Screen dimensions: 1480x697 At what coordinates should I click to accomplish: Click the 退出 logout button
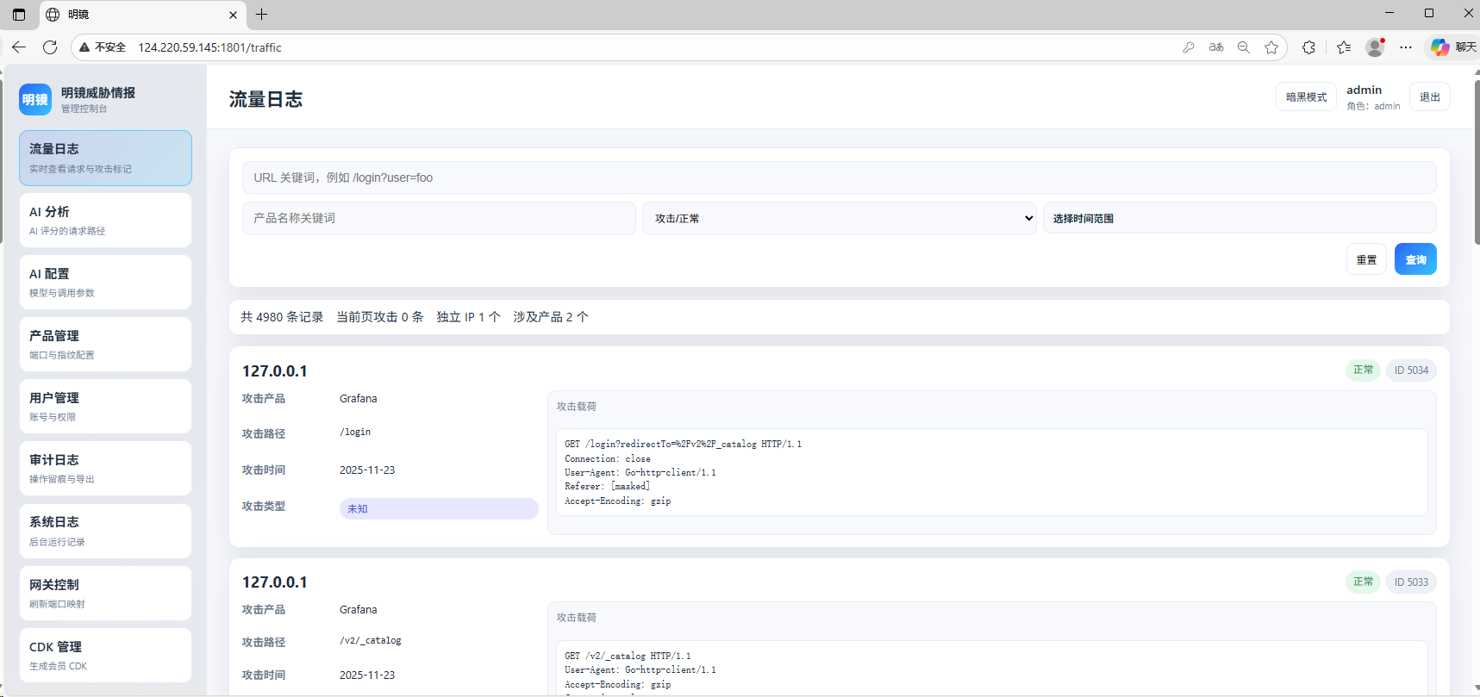click(x=1430, y=96)
